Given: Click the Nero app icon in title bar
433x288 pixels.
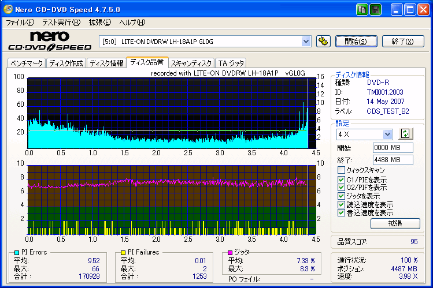Looking at the screenshot, I should point(8,9).
